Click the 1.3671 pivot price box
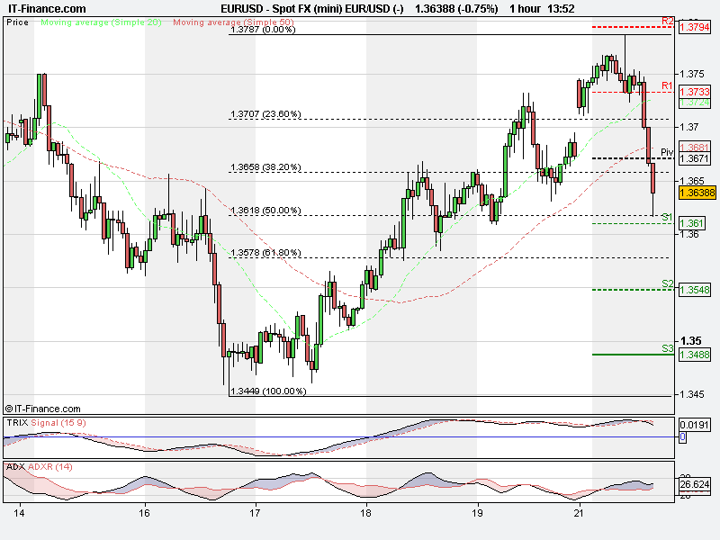720x540 pixels. coord(695,158)
